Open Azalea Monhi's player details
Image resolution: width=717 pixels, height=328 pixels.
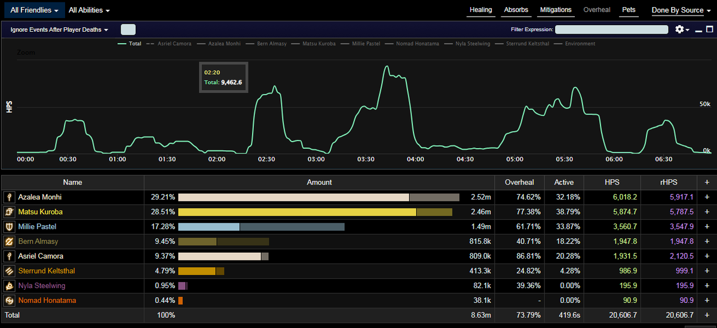(x=40, y=197)
